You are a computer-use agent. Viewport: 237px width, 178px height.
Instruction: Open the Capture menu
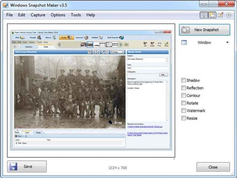pos(38,15)
